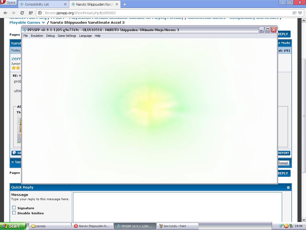Screen dimensions: 306x230
Task: Click the PPSSPP icon in the emulator title bar
Action: tap(25, 30)
